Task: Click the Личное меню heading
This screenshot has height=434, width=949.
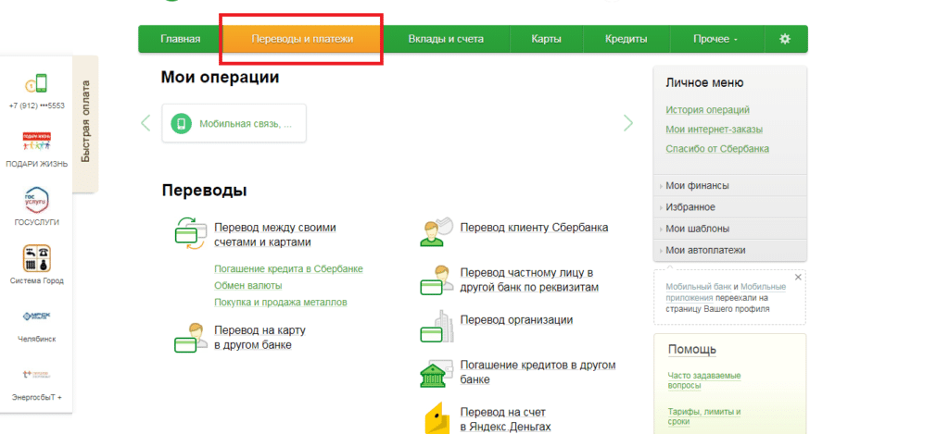Action: tap(704, 82)
